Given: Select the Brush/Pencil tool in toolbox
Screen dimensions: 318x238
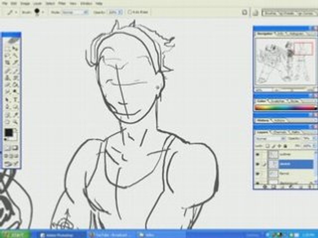Looking at the screenshot, I should coord(15,71).
